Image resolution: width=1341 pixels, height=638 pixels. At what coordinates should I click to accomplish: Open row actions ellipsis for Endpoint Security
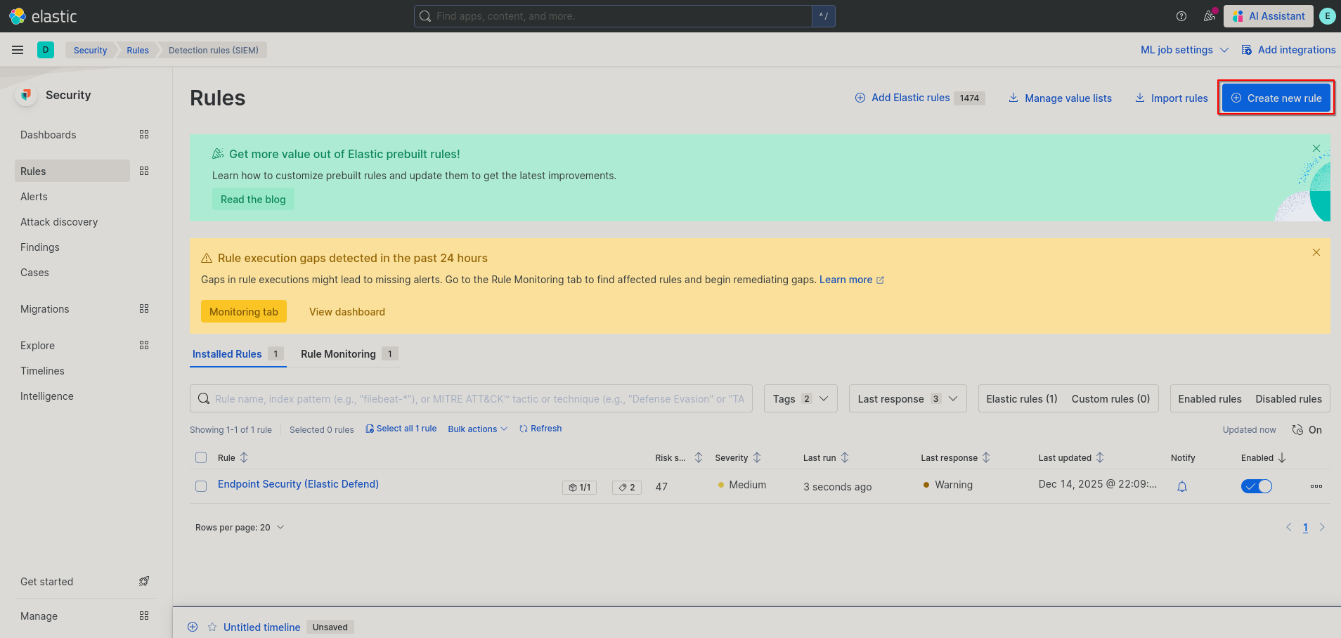1316,486
